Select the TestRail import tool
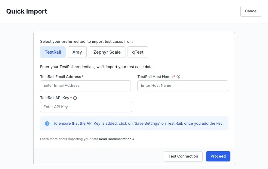The image size is (268, 169). coord(53,52)
